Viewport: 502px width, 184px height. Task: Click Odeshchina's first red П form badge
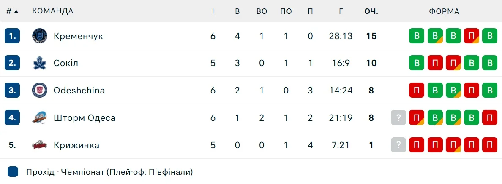click(417, 90)
